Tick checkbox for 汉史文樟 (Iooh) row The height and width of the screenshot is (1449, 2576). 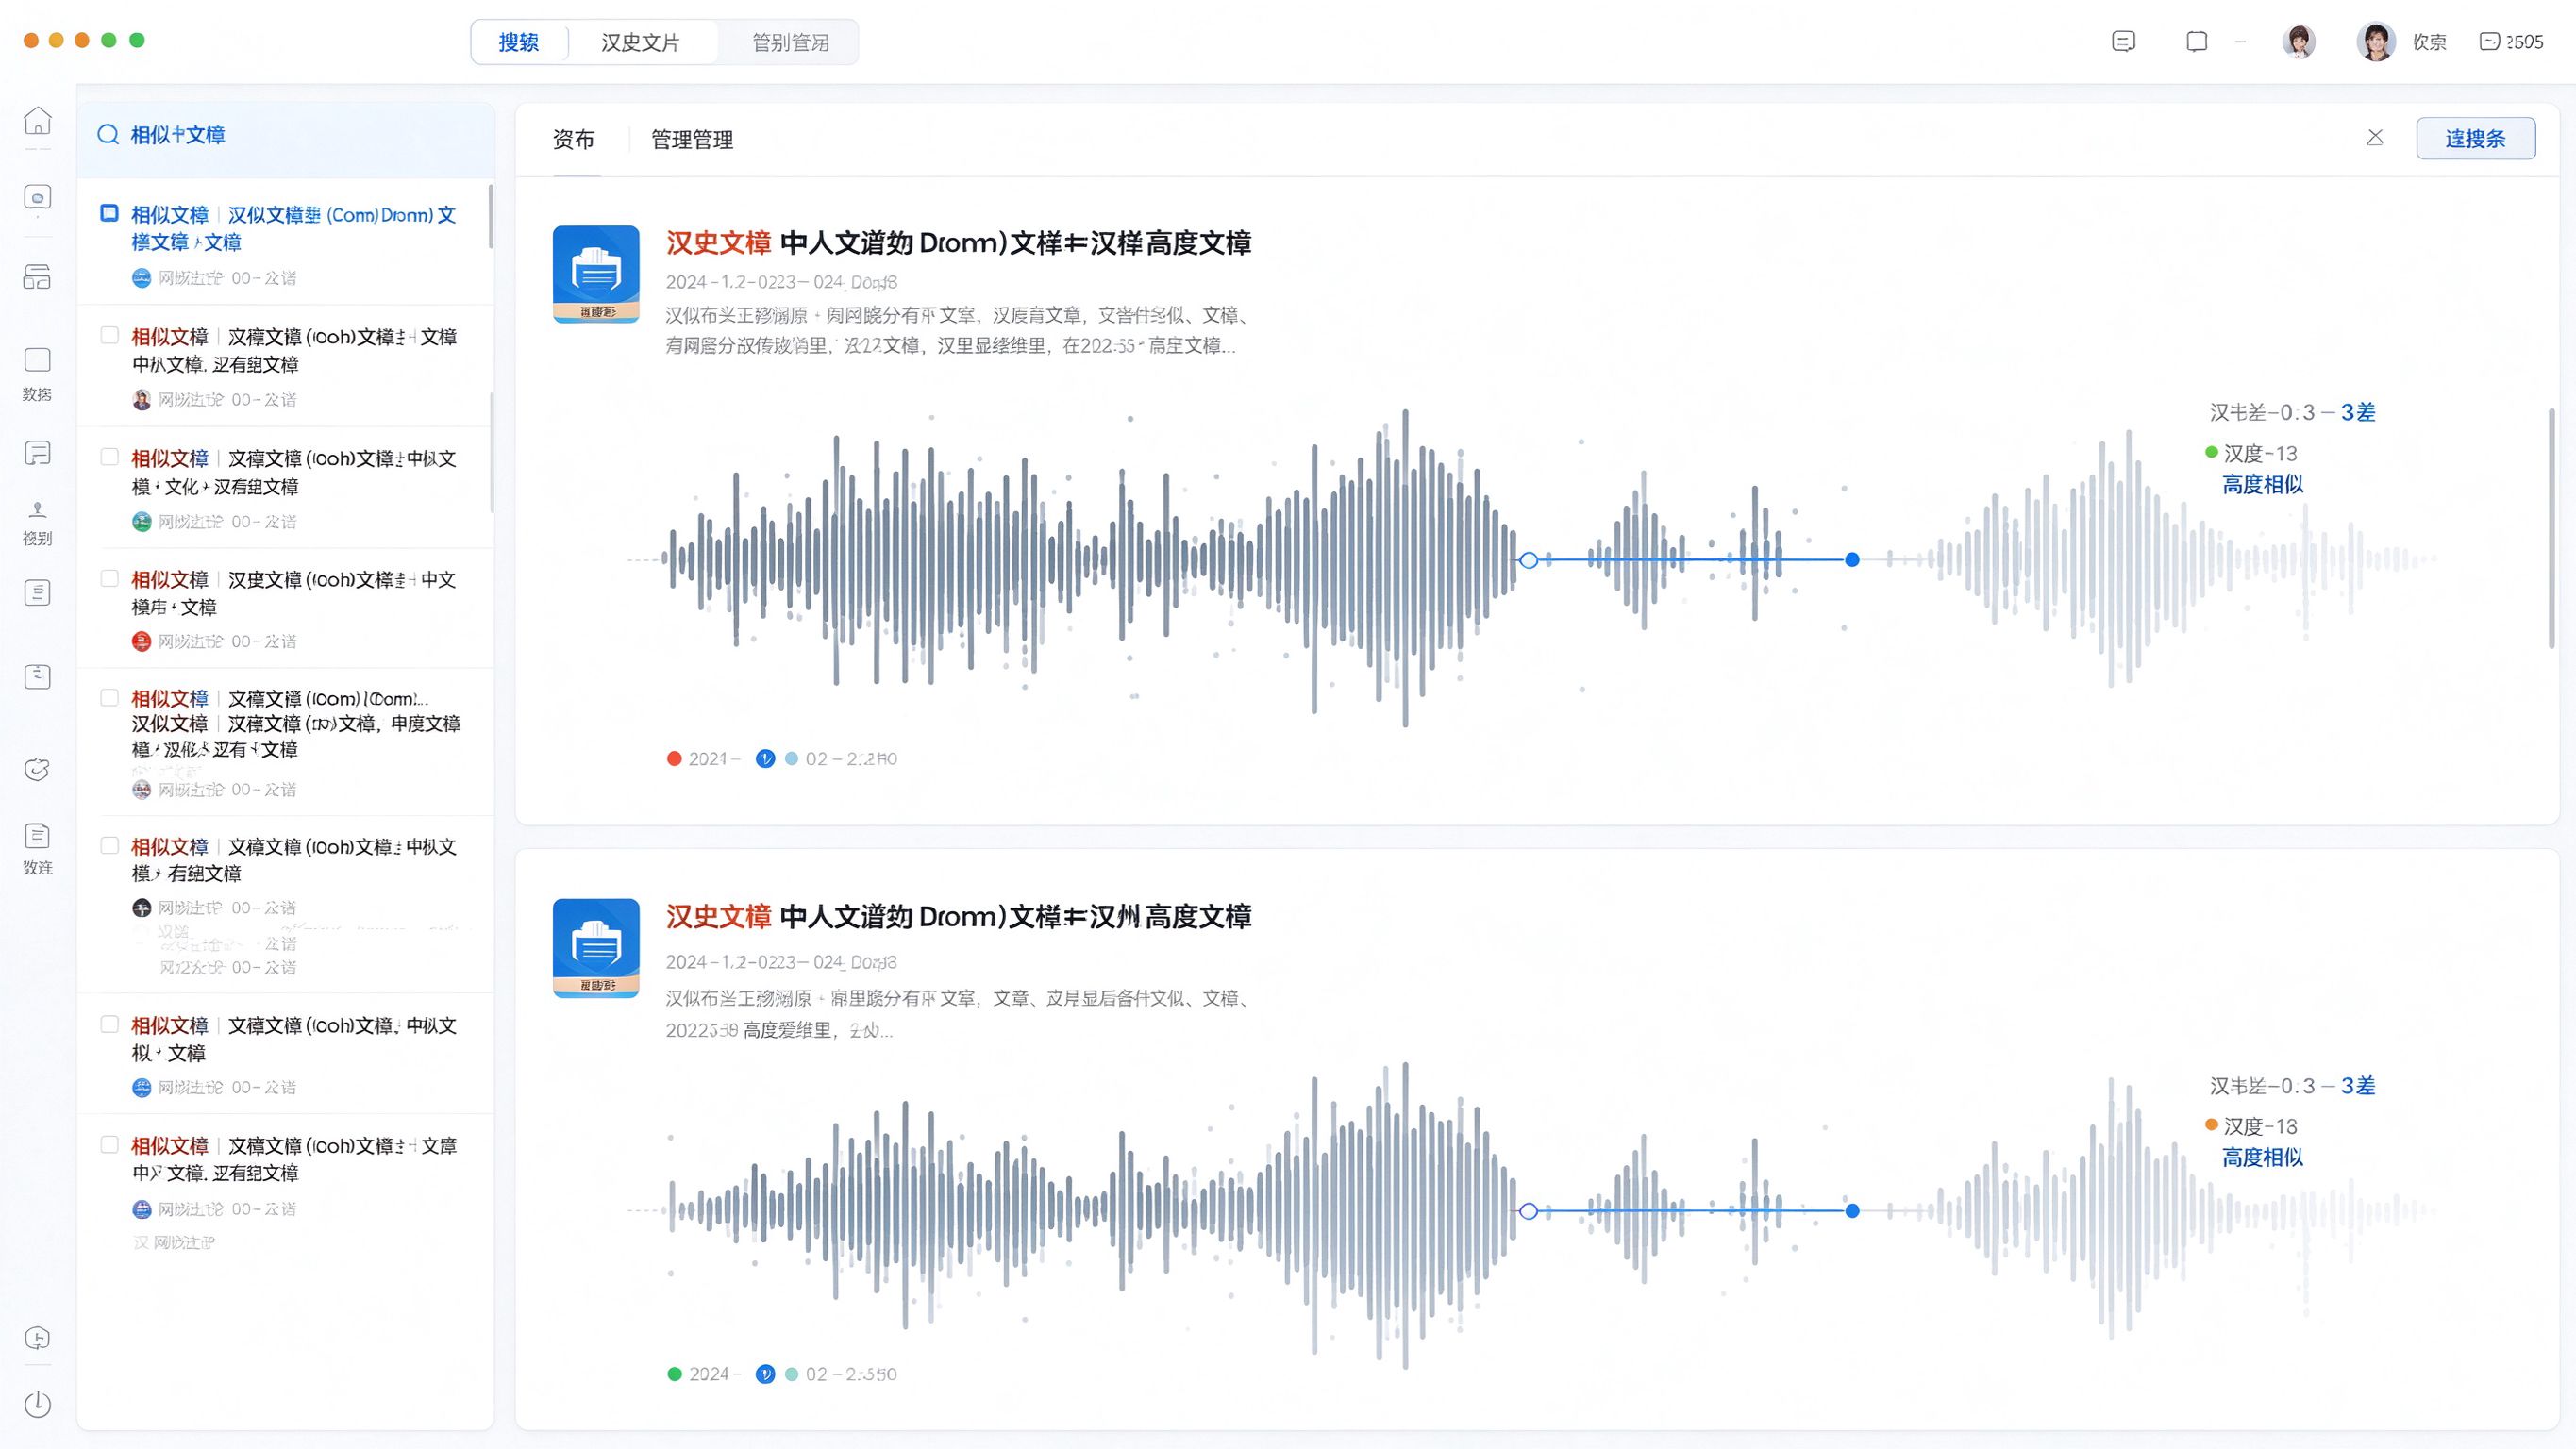110,578
